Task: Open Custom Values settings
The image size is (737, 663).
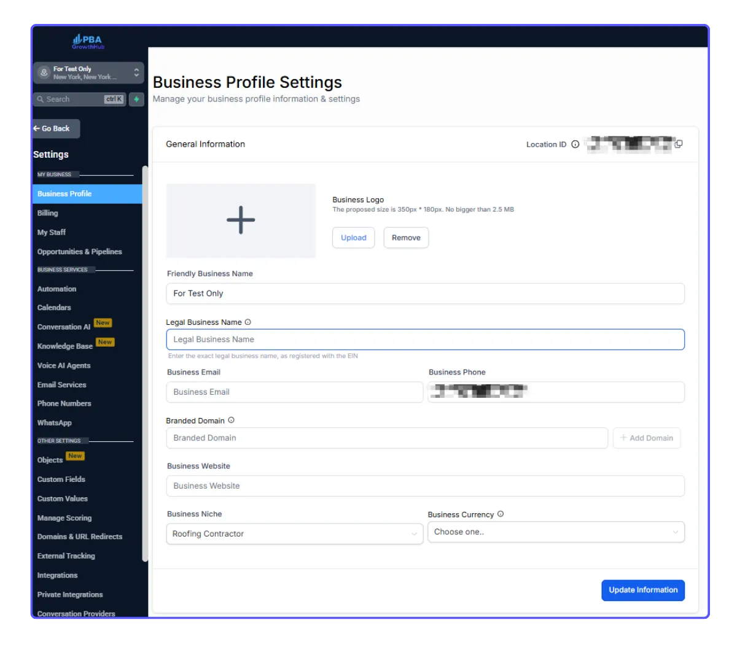Action: pos(63,499)
